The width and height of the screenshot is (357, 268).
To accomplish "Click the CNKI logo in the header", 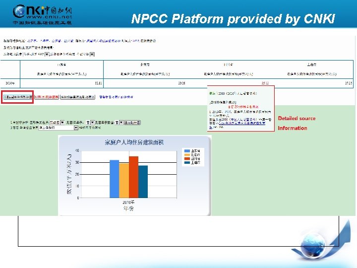I will [x=42, y=14].
